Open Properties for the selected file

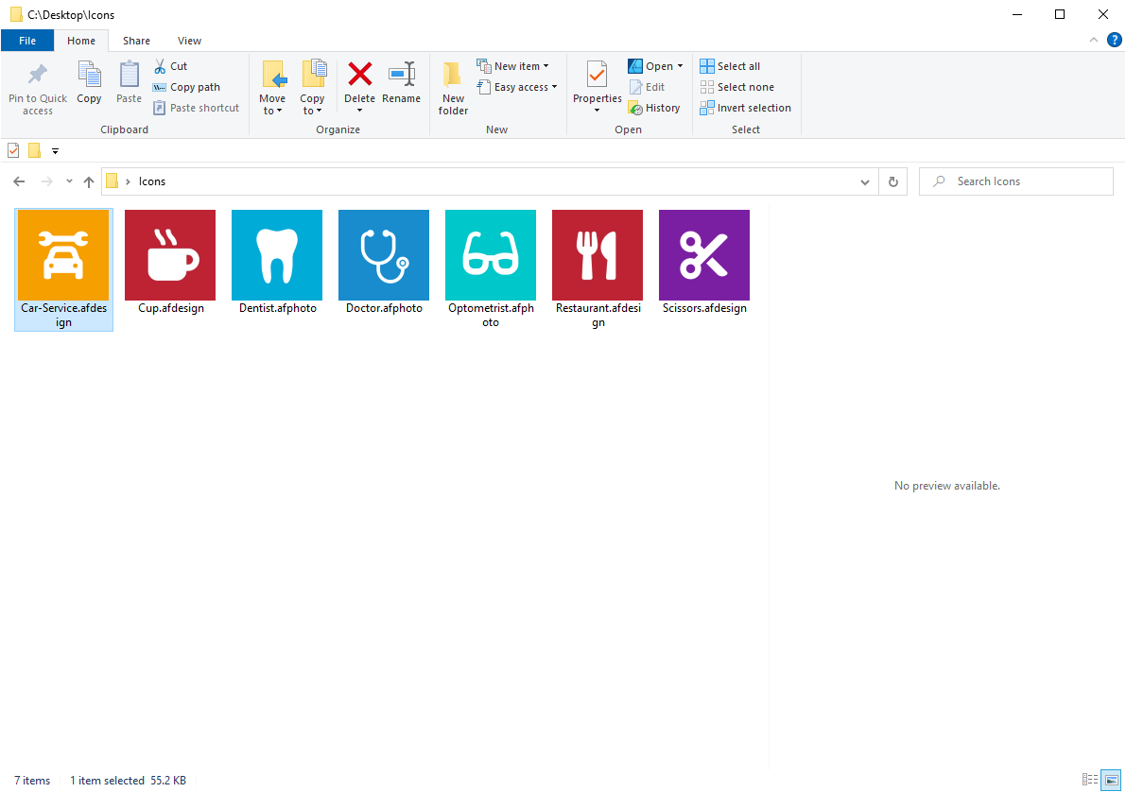pos(596,87)
